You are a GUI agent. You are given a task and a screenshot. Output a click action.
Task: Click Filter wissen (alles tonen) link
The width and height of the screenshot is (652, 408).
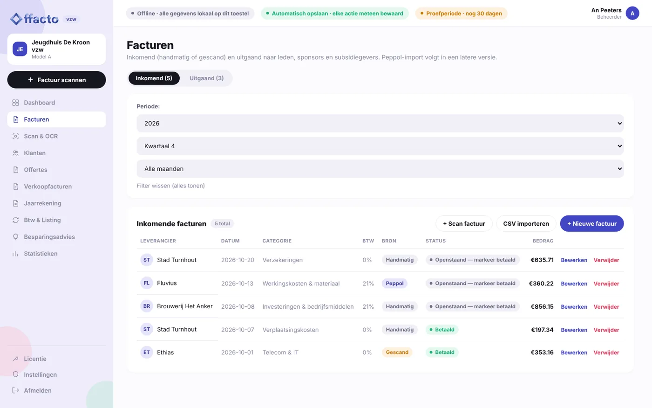click(171, 186)
